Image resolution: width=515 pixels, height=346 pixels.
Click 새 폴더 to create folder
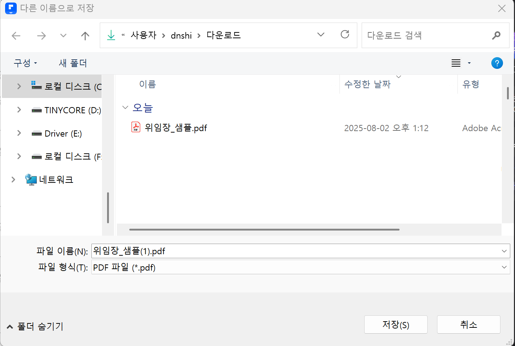point(73,63)
